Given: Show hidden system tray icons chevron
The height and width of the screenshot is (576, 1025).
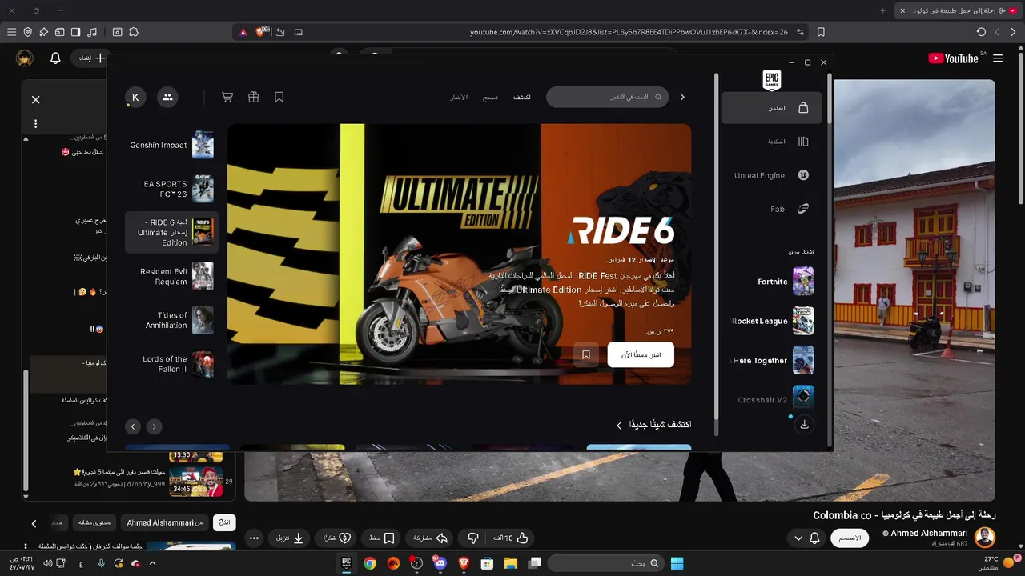Looking at the screenshot, I should pyautogui.click(x=152, y=563).
